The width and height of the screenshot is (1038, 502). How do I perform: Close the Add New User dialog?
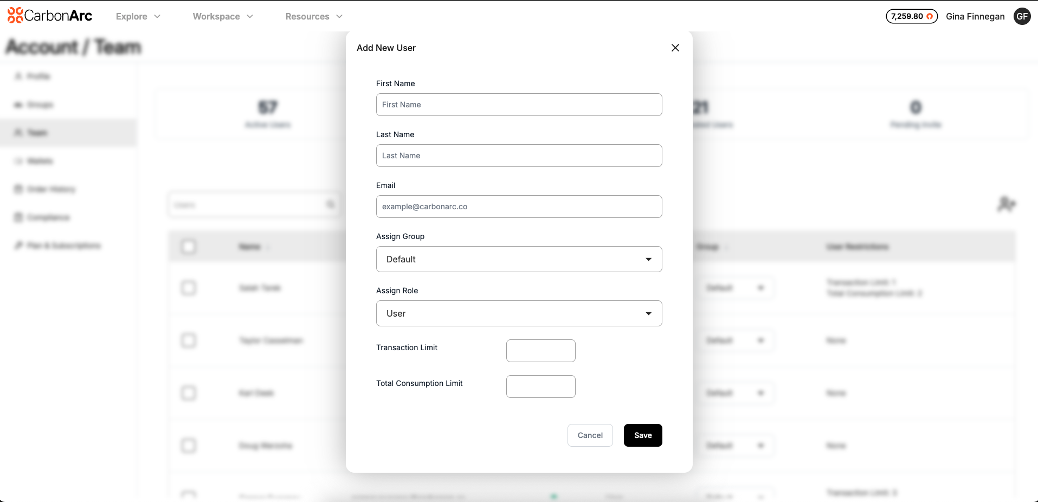click(x=675, y=48)
